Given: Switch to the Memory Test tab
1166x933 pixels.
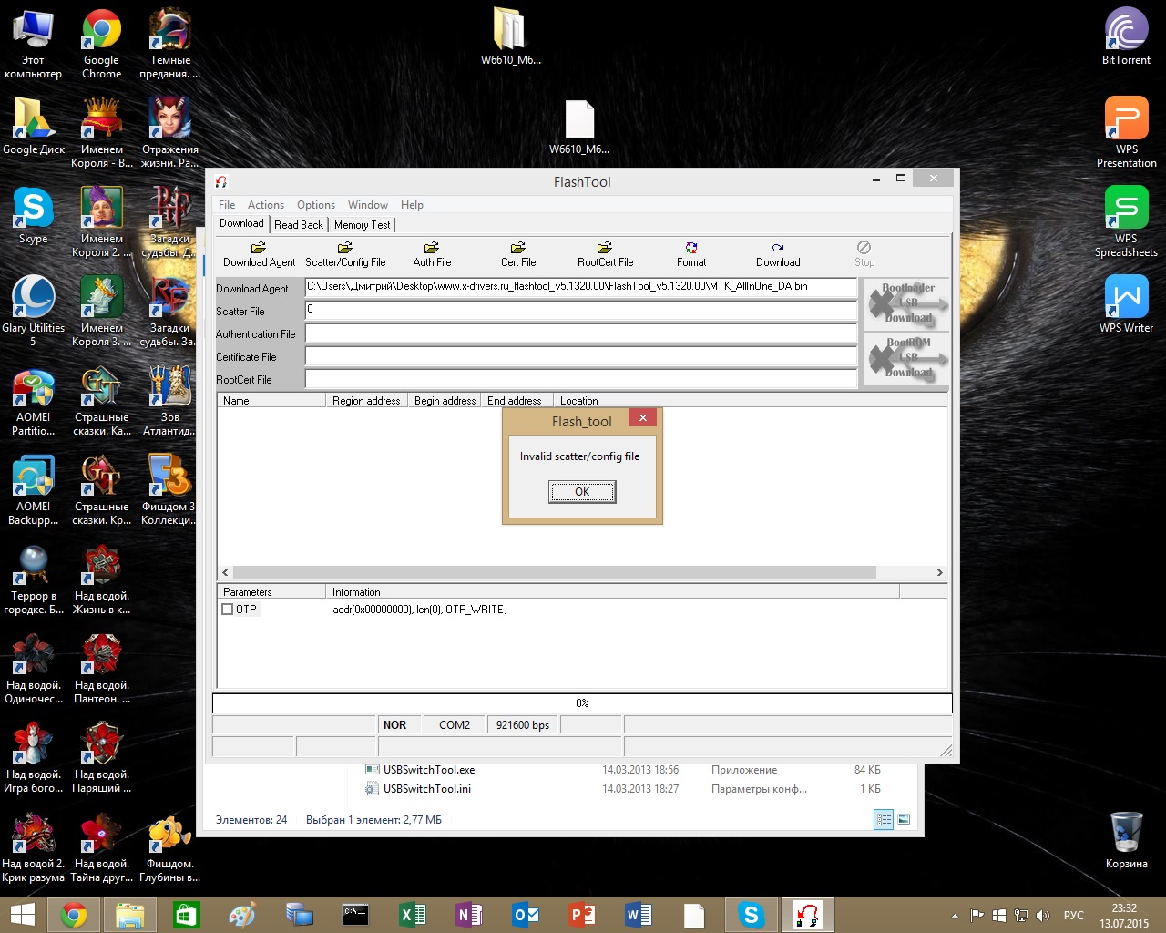Looking at the screenshot, I should 362,225.
